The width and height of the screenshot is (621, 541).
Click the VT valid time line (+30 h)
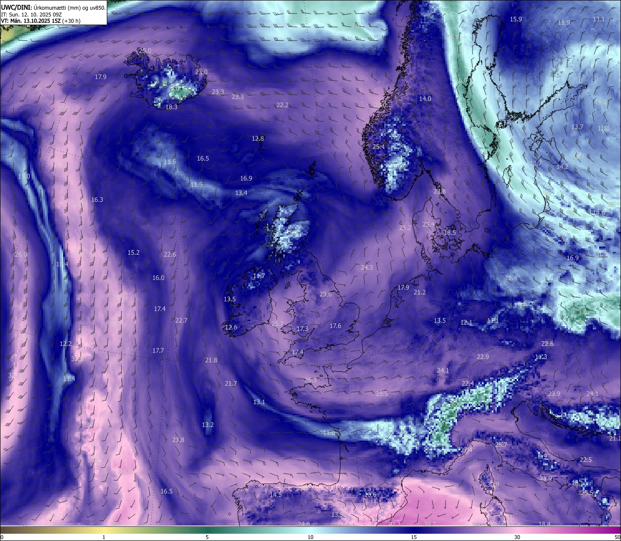41,21
